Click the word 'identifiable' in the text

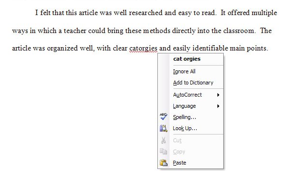[x=210, y=48]
